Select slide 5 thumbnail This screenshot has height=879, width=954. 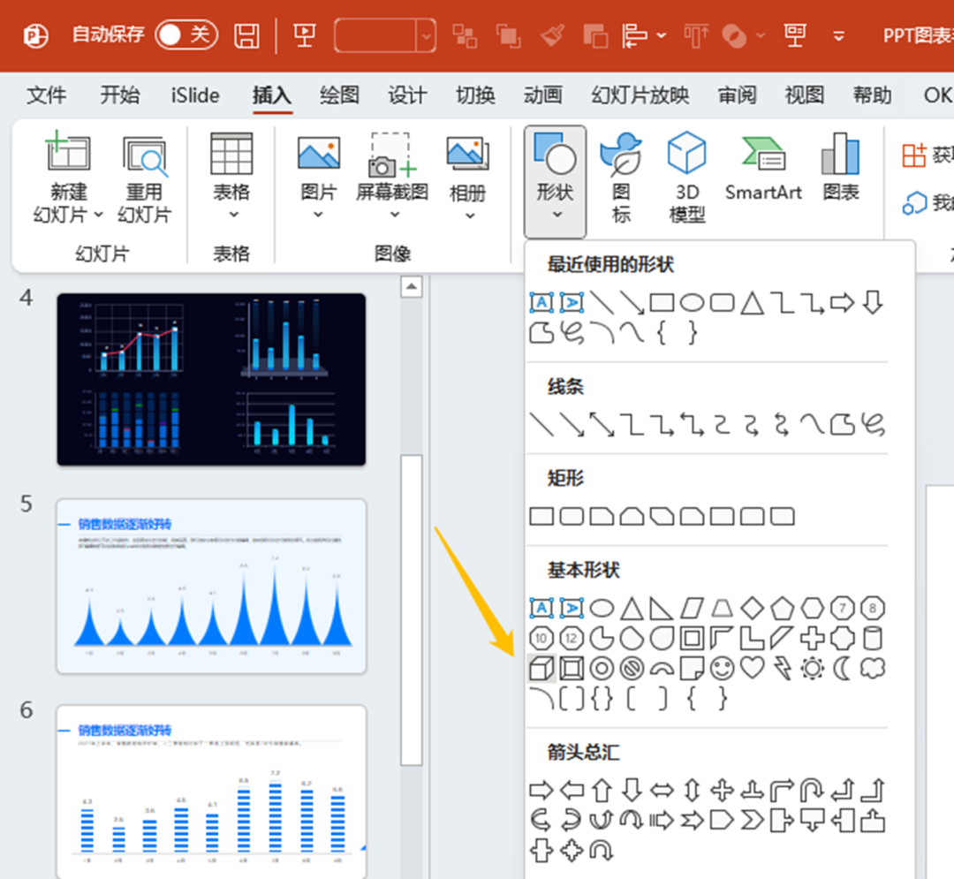(x=211, y=587)
